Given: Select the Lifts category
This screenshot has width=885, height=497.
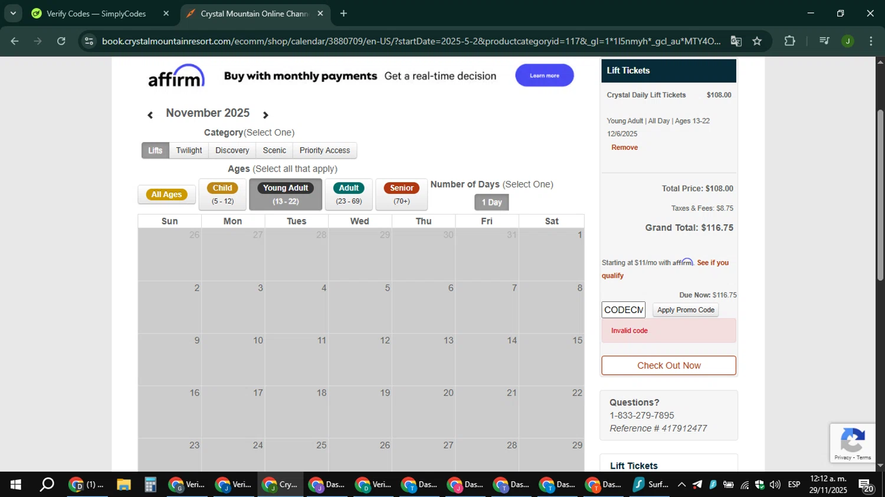Looking at the screenshot, I should click(155, 150).
